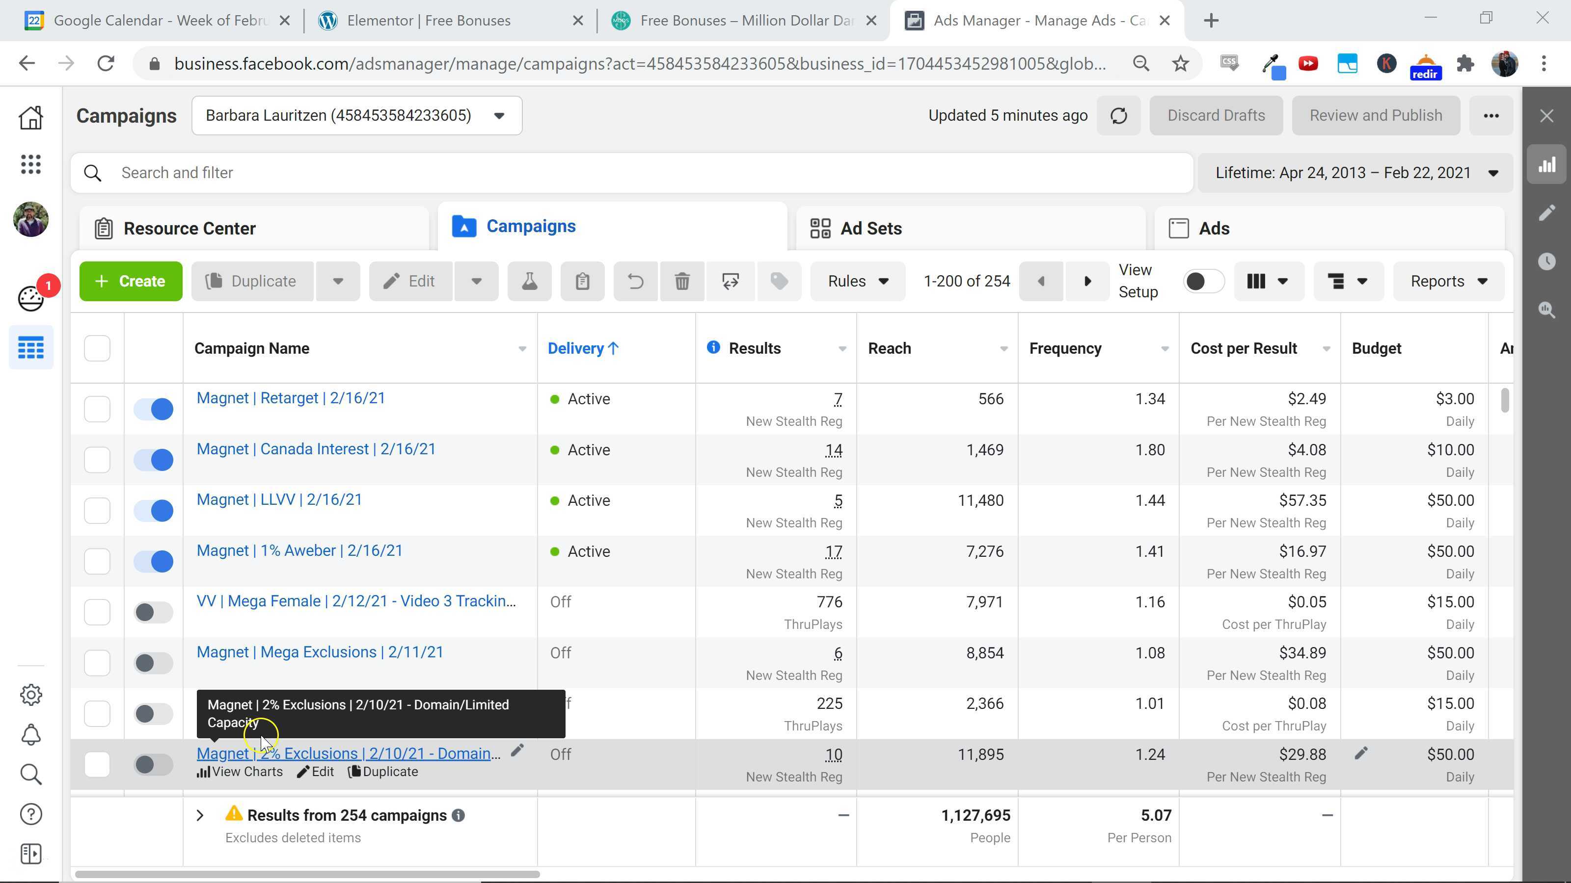Open the Rules dropdown
This screenshot has height=883, width=1571.
pos(858,281)
